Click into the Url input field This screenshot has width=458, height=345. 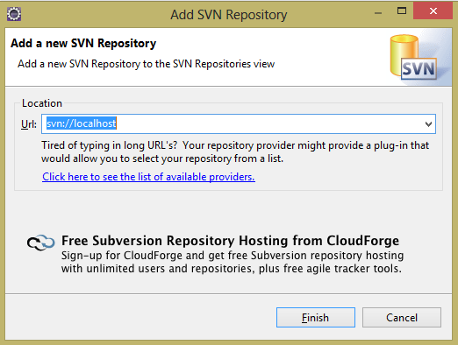click(x=239, y=124)
